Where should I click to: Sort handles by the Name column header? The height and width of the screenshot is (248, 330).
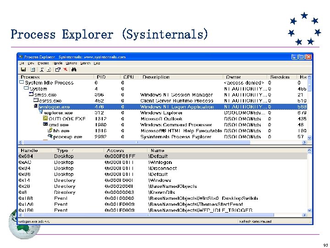coord(227,150)
